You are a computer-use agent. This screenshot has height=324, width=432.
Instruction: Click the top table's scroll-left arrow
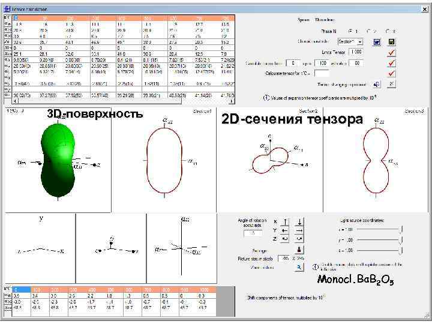(x=15, y=101)
